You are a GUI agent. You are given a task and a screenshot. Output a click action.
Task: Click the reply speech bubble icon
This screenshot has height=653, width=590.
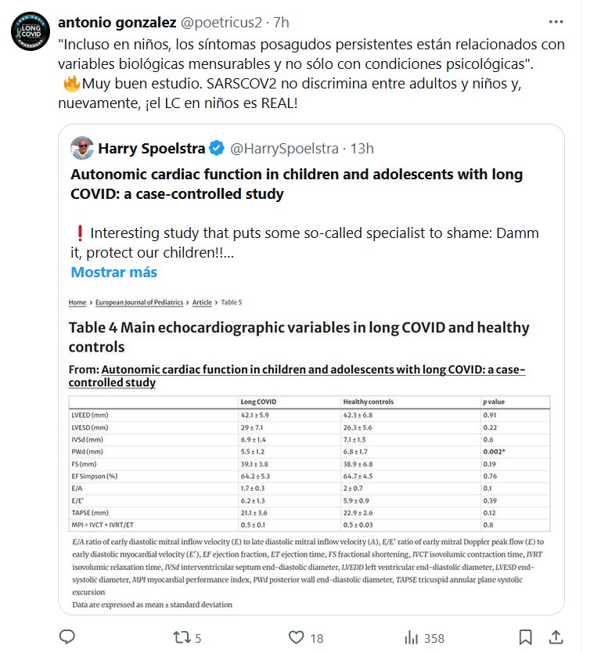click(68, 637)
